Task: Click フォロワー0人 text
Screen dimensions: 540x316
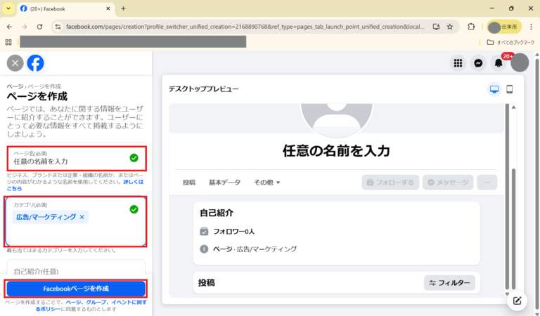Action: tap(234, 232)
